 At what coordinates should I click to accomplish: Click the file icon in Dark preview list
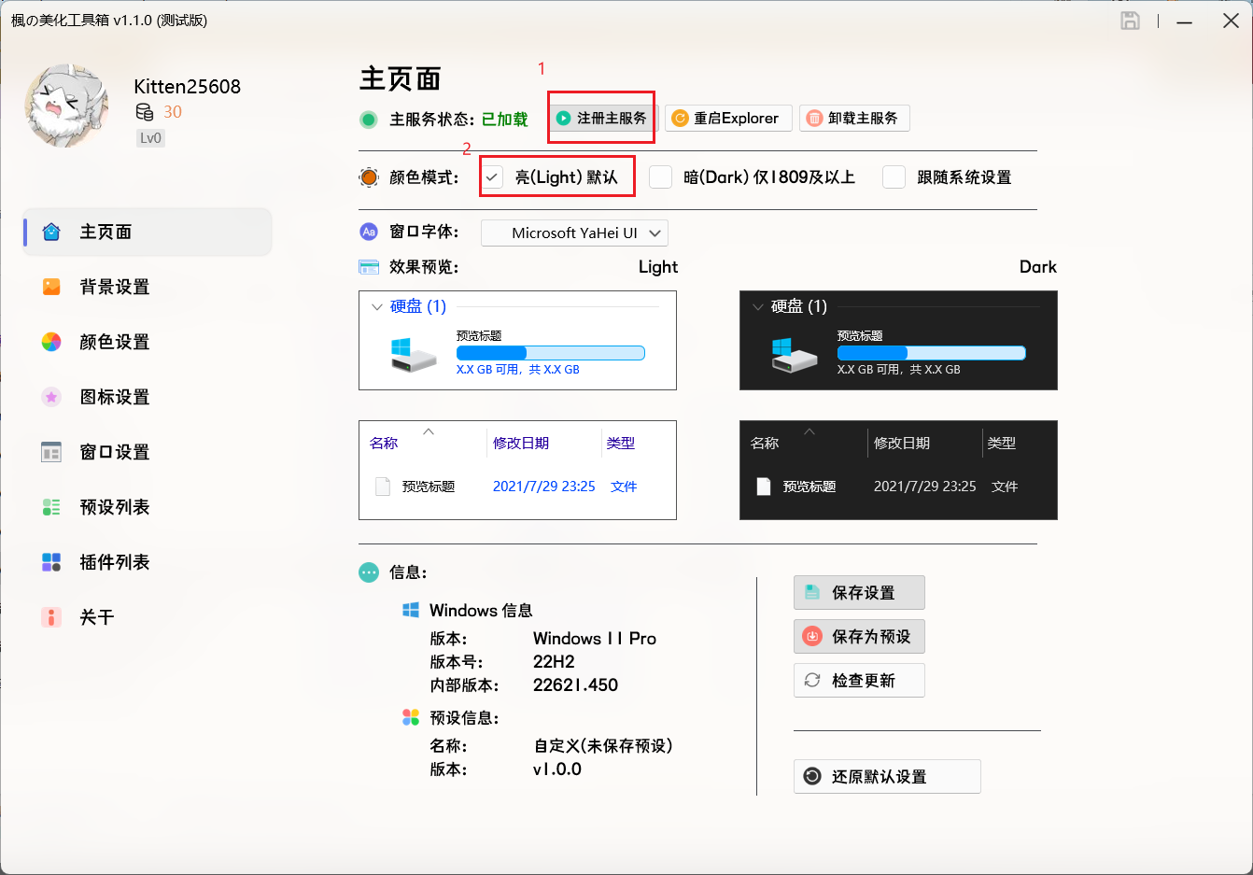coord(764,487)
